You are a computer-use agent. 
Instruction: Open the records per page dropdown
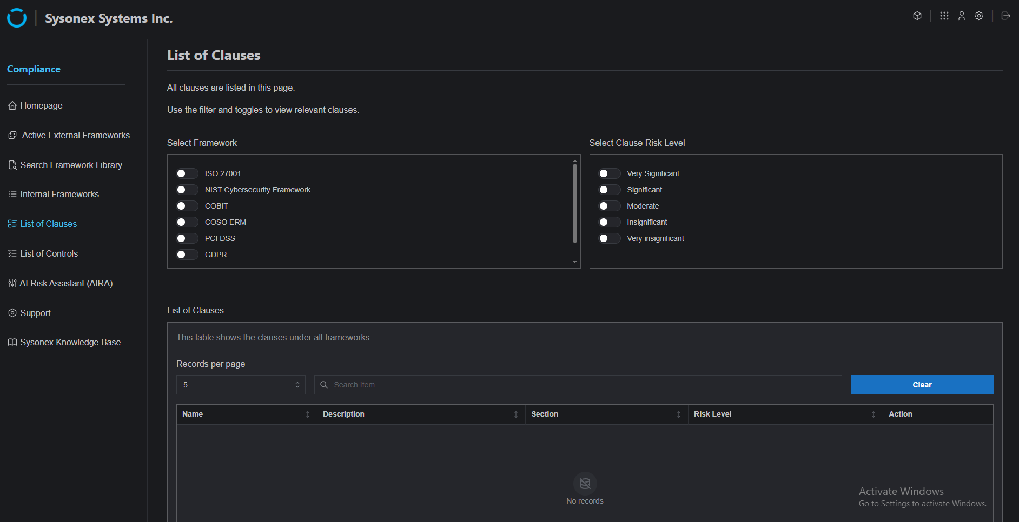(241, 385)
